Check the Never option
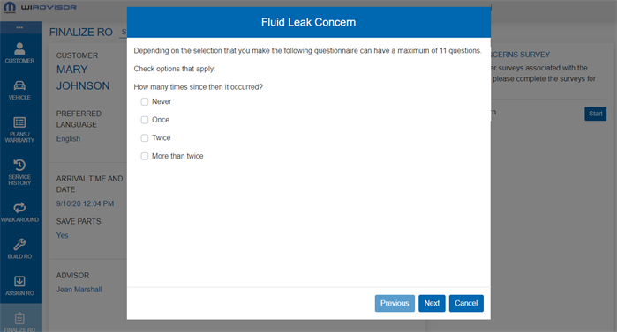The width and height of the screenshot is (617, 332). point(145,101)
